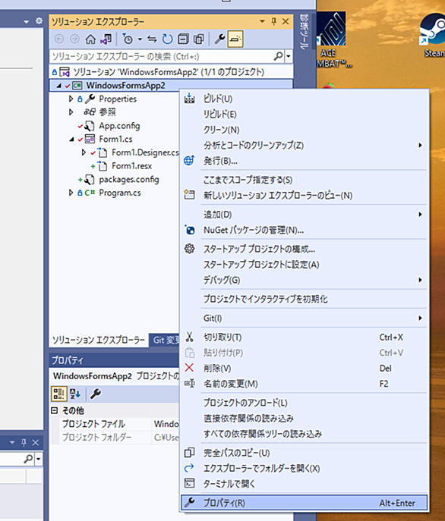Select packages.config in the solution tree
This screenshot has height=521, width=445.
pos(129,180)
